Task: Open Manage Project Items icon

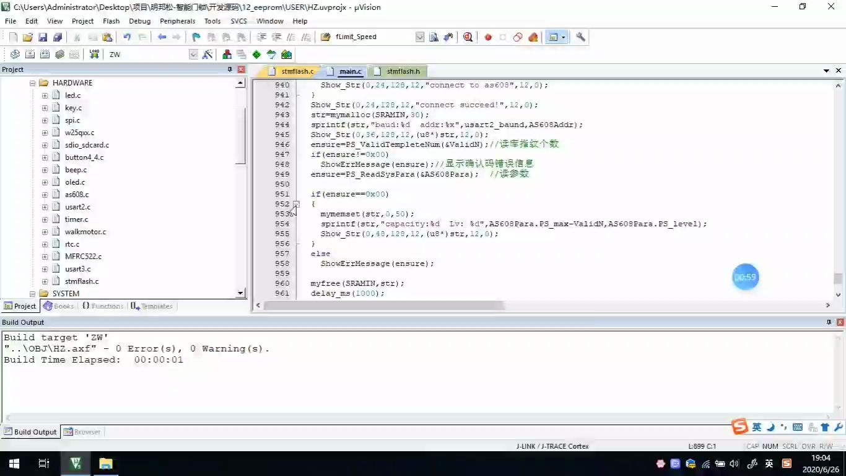Action: (227, 55)
